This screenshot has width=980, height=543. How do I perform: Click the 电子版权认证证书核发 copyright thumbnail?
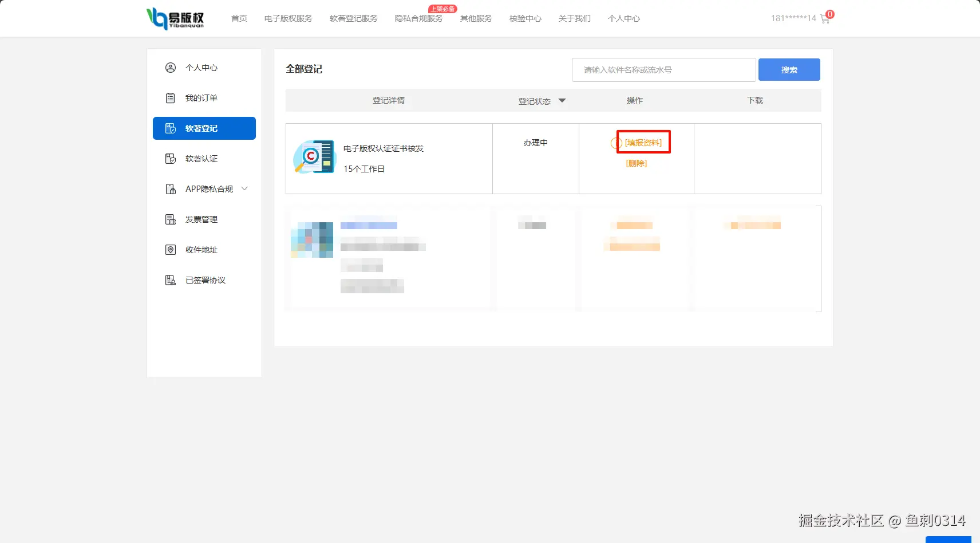[x=314, y=156]
